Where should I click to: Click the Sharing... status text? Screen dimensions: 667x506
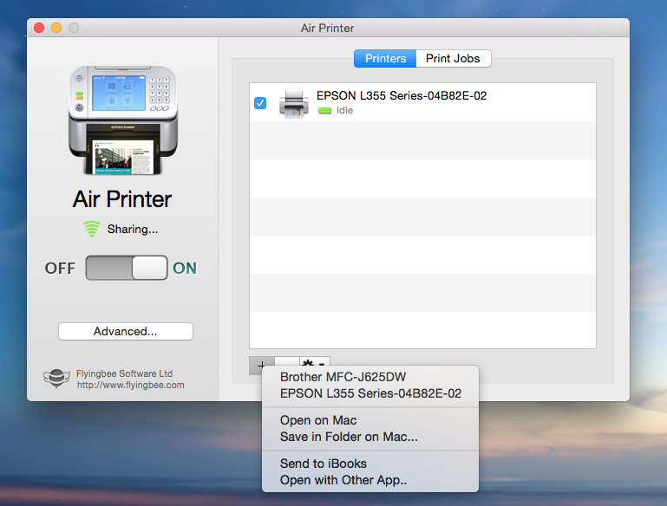[x=133, y=230]
